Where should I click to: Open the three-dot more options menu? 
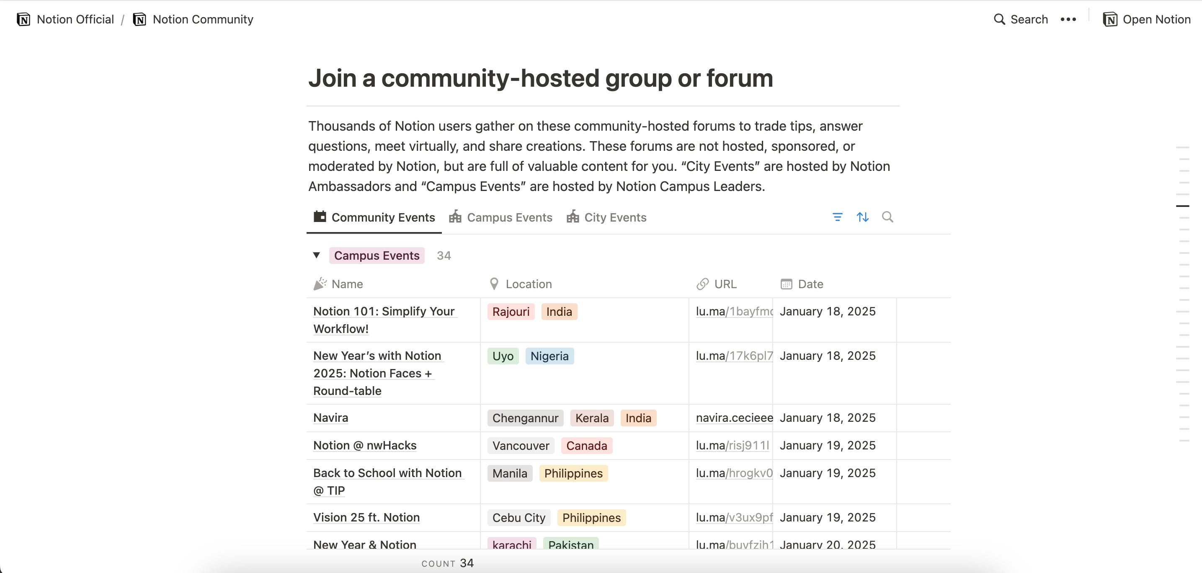click(x=1068, y=19)
